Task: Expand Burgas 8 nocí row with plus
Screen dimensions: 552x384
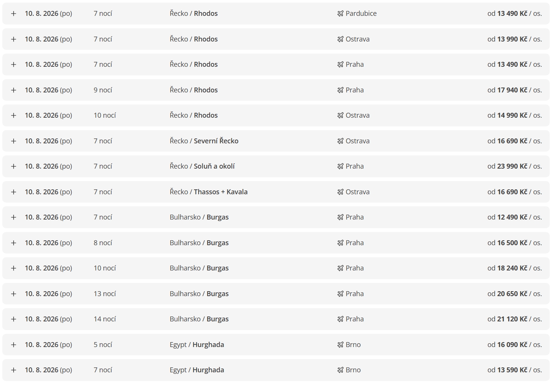Action: (x=14, y=243)
